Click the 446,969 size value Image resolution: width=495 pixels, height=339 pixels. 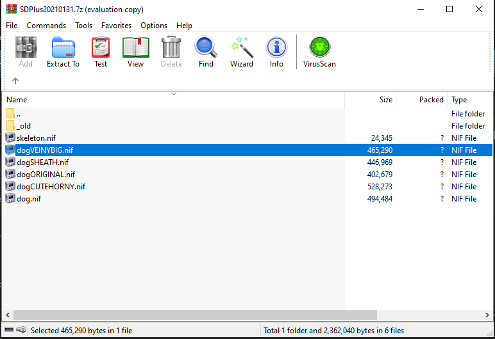click(380, 162)
